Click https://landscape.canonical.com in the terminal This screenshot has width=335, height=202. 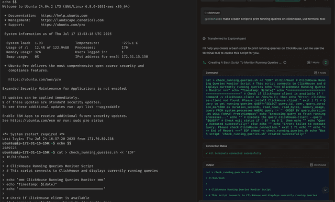(72, 20)
